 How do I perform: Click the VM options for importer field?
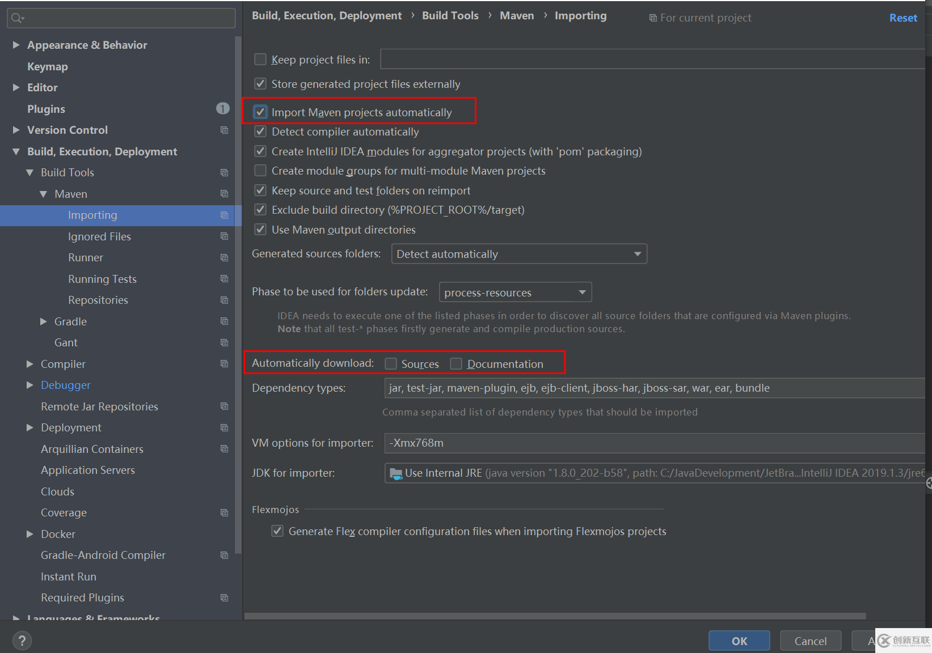point(652,443)
